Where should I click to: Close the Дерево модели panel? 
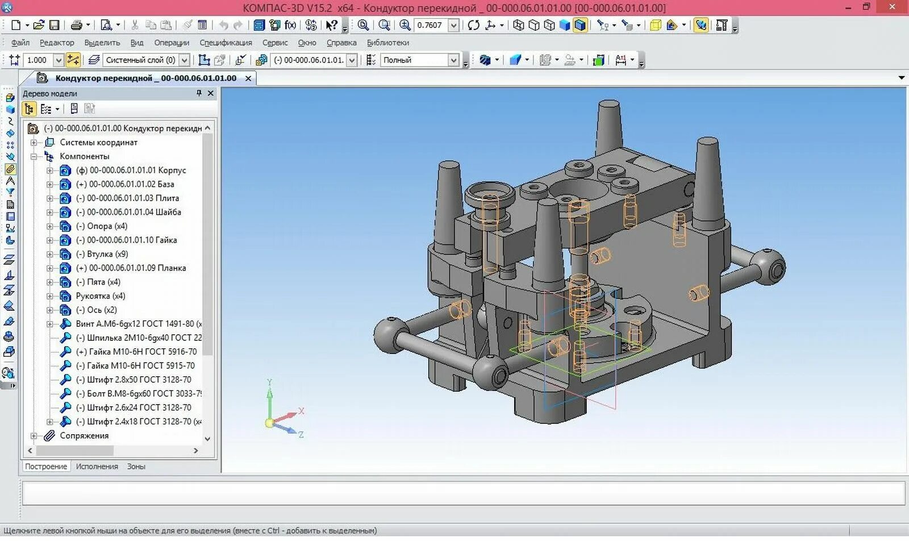click(x=211, y=93)
